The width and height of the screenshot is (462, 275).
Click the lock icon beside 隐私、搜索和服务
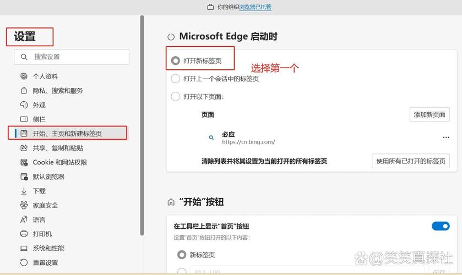24,90
